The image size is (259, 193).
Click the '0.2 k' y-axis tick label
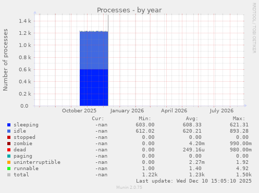[25, 94]
